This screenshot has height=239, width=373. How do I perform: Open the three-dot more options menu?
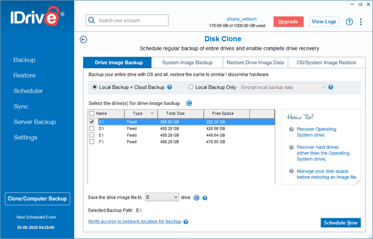pos(361,22)
